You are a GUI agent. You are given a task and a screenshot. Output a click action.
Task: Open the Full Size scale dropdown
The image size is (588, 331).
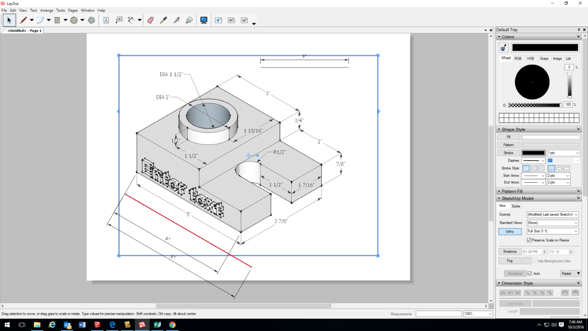[x=552, y=231]
